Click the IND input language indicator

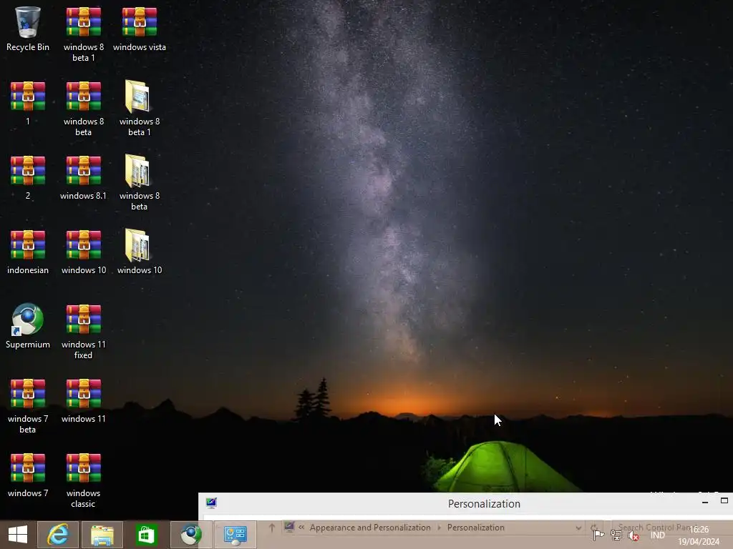tap(657, 535)
